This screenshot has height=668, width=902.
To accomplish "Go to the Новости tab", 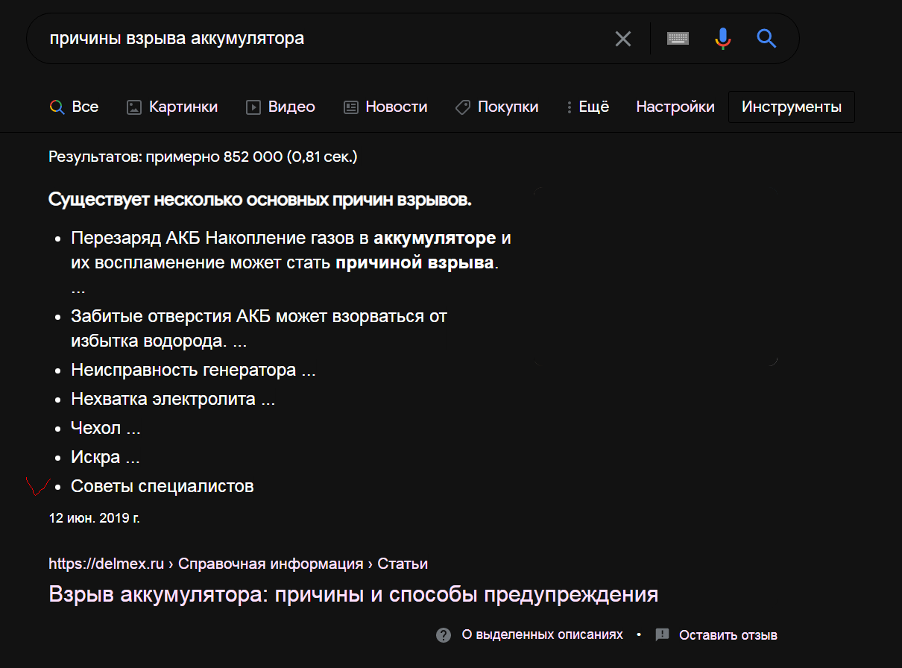I will [385, 107].
